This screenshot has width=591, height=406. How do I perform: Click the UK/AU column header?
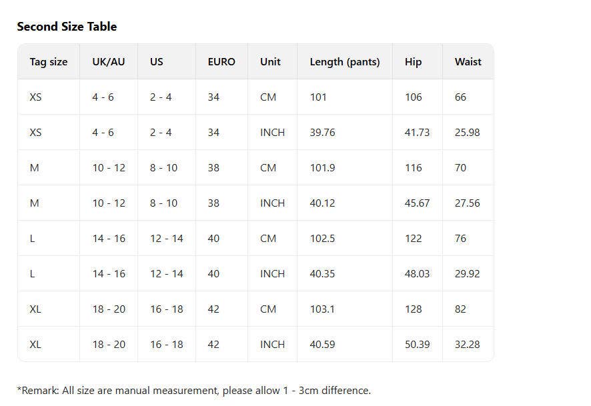108,62
